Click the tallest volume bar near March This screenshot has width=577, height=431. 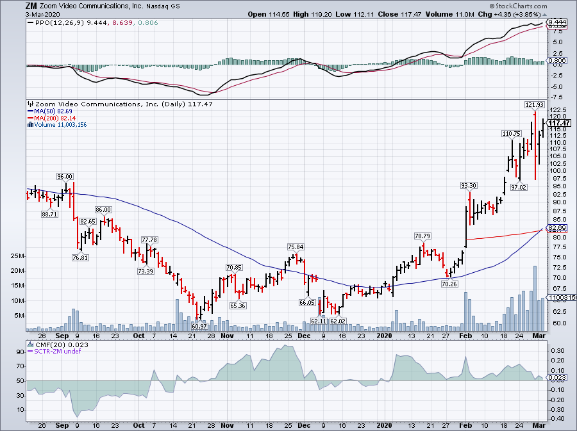coord(535,298)
